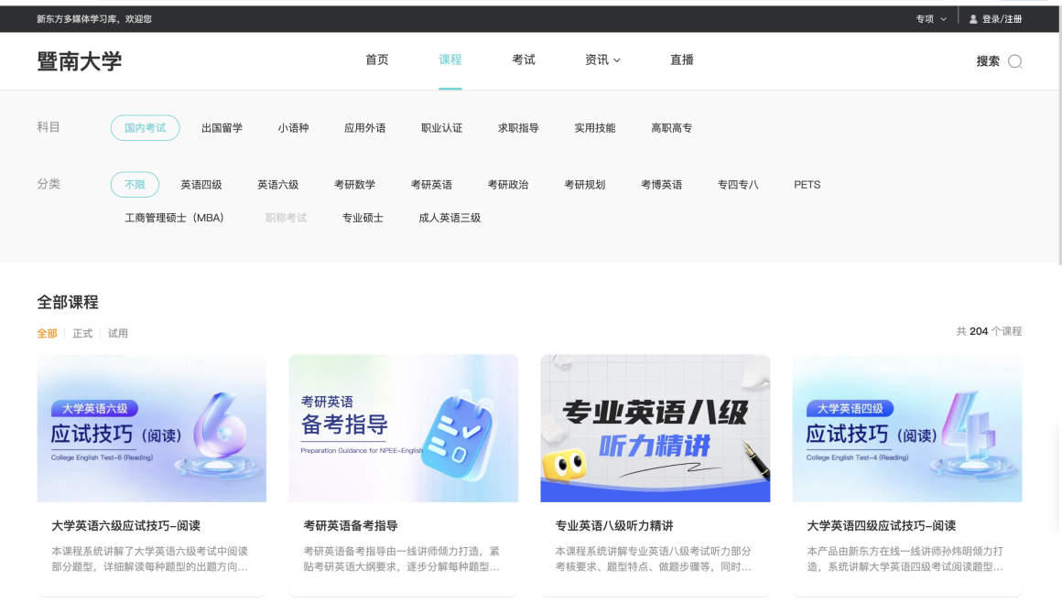Open the 专业英语八级听力精讲 course thumbnail
This screenshot has width=1062, height=602.
click(x=655, y=428)
